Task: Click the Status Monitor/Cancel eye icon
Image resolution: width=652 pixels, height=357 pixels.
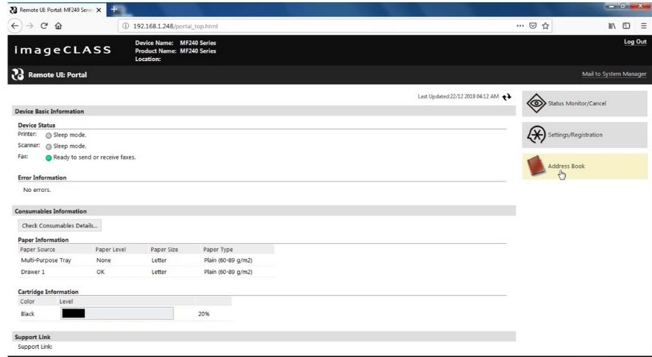Action: [x=536, y=103]
